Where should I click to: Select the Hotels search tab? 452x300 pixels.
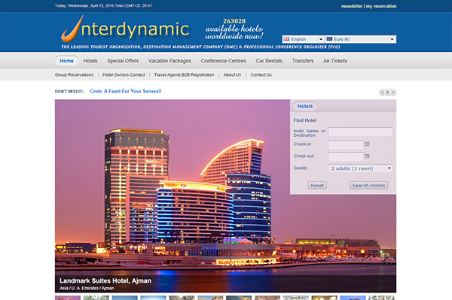(305, 106)
